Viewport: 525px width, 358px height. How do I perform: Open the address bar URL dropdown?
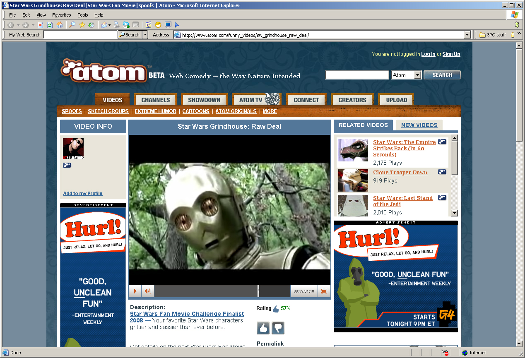(467, 35)
